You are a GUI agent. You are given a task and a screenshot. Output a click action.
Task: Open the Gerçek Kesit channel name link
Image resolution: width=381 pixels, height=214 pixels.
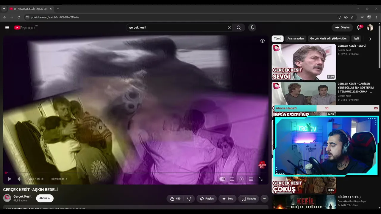click(x=22, y=196)
